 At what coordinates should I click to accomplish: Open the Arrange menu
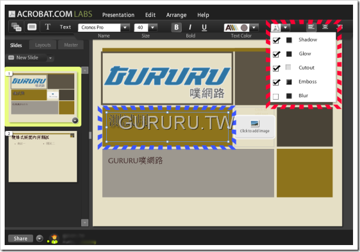pos(177,15)
